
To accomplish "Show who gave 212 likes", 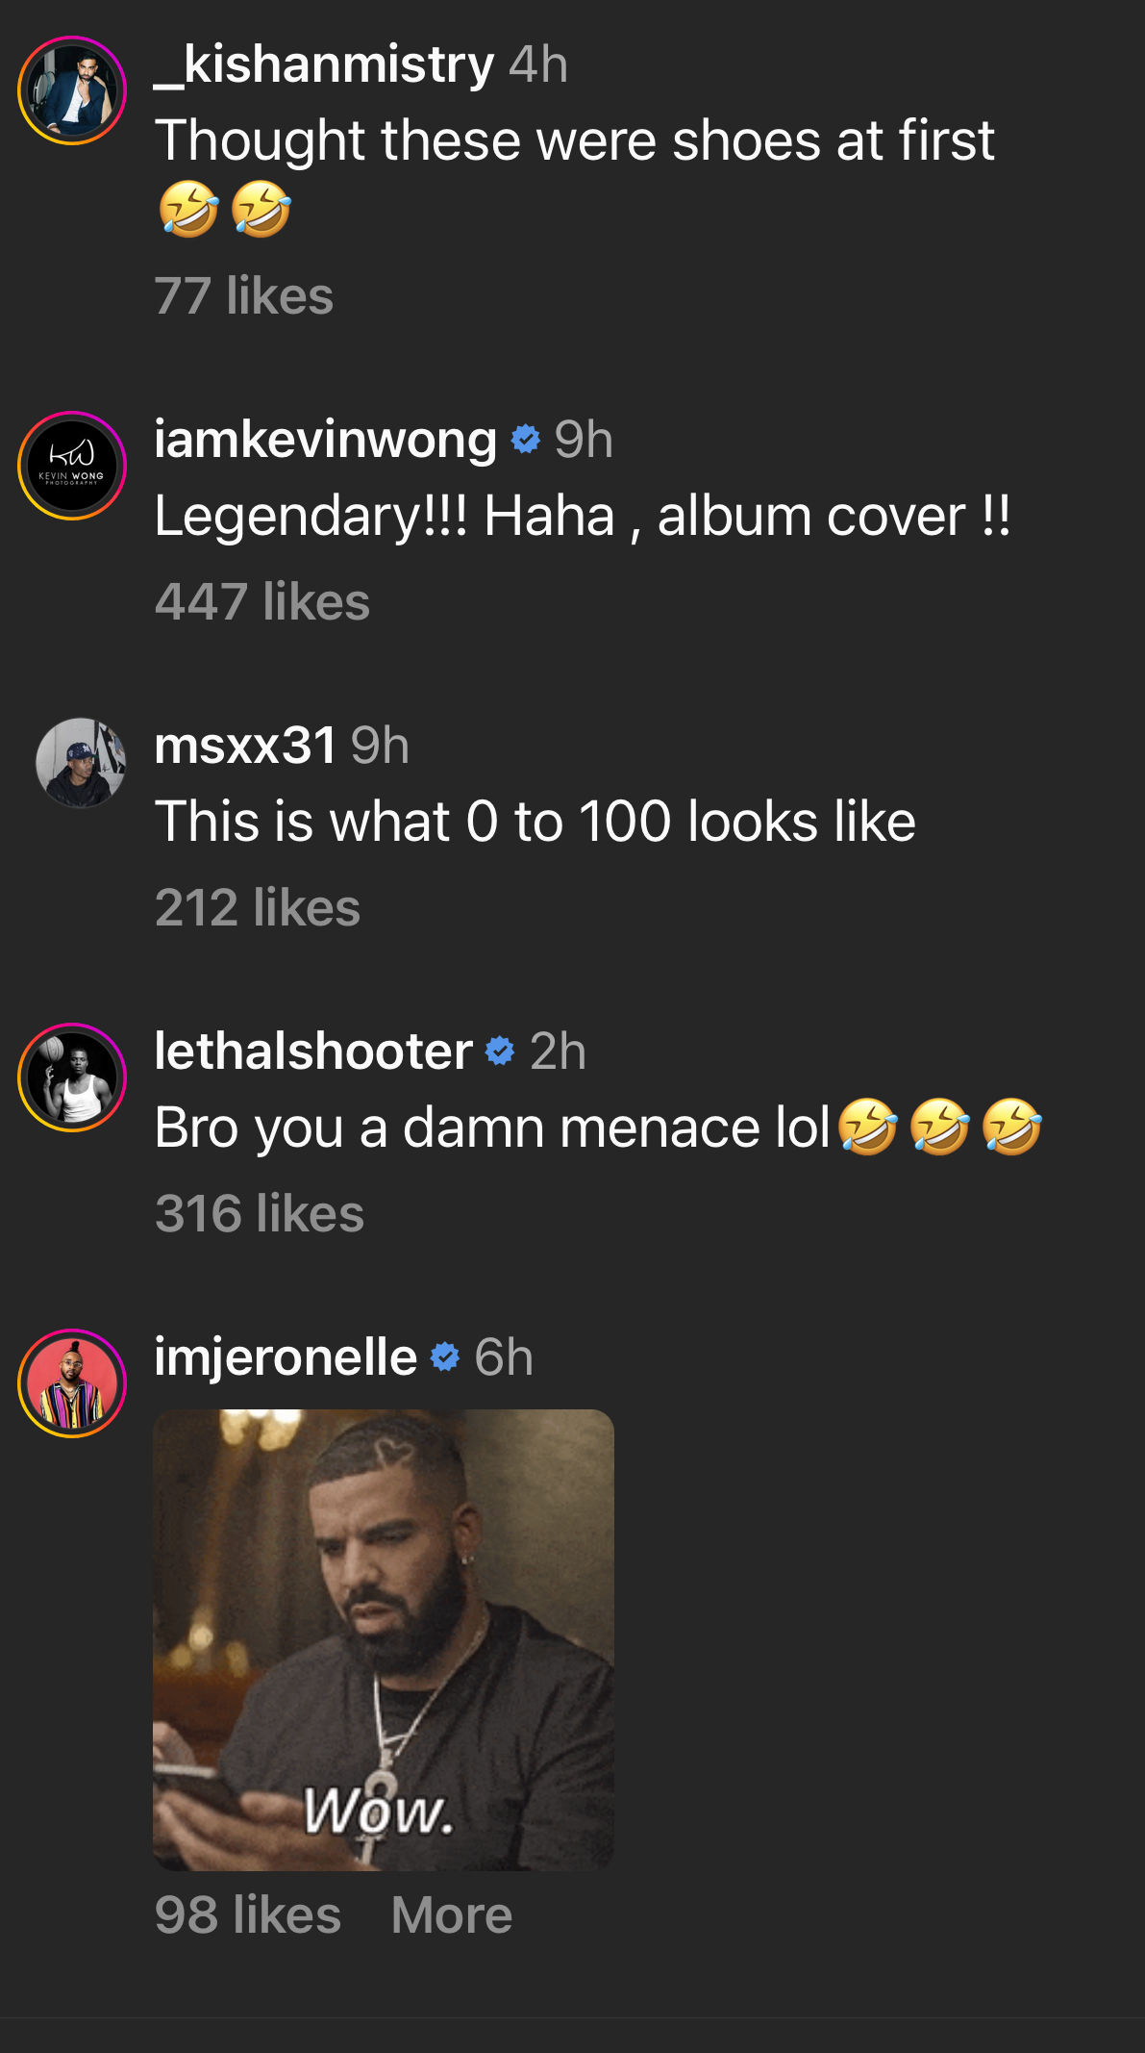I will (258, 907).
